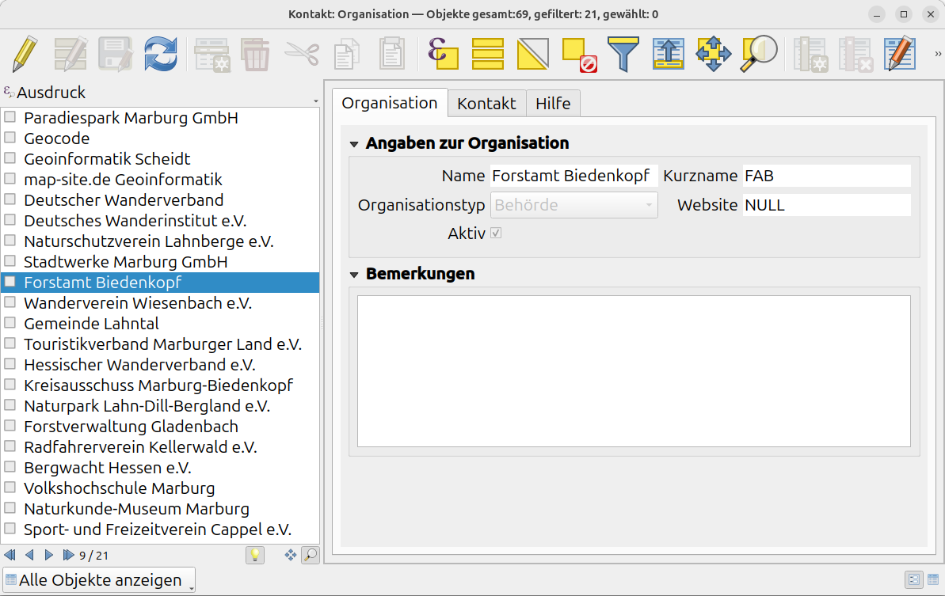Check the Bergwacht Hessen e.V. box
This screenshot has height=596, width=945.
click(10, 466)
